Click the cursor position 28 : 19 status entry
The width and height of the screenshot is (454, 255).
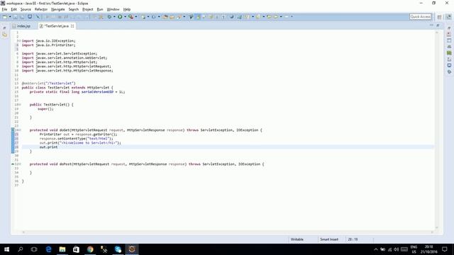353,239
